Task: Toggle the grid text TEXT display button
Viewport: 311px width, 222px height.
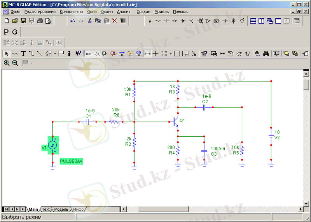Action: pyautogui.click(x=89, y=53)
